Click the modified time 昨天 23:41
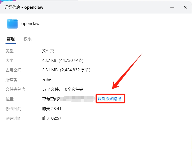Viewport: 192px width, 166px height. pyautogui.click(x=52, y=109)
